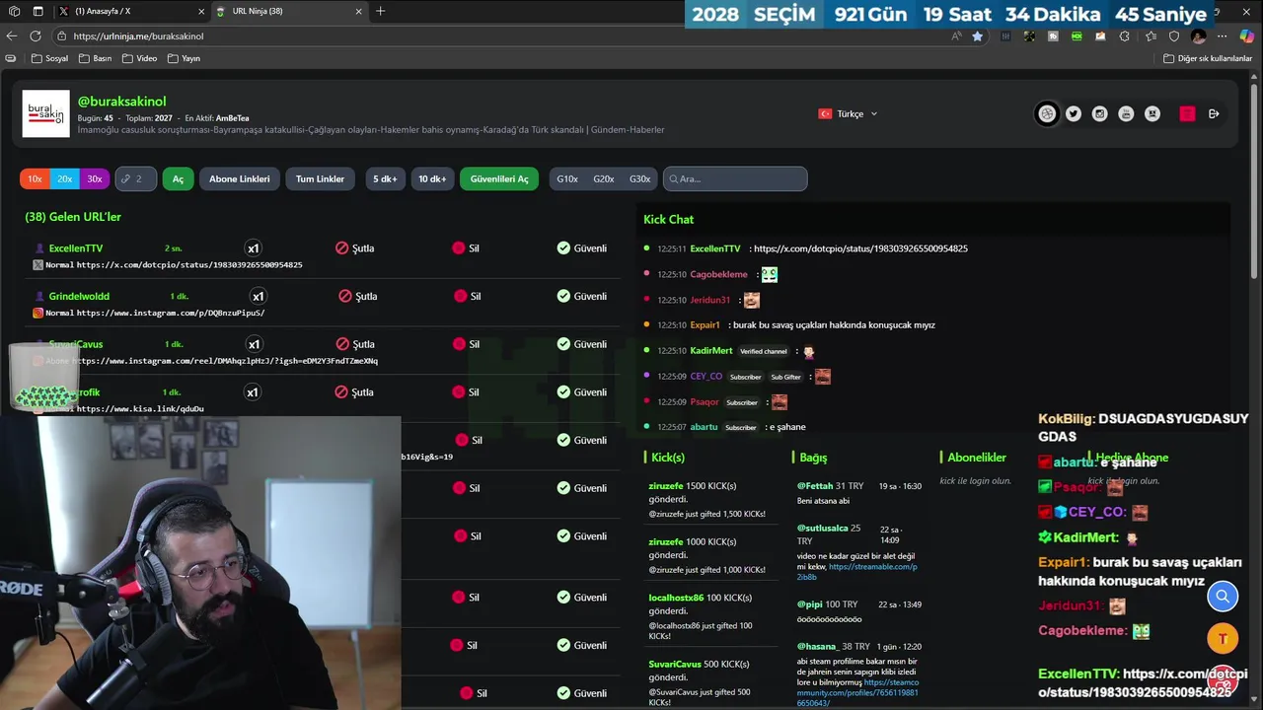This screenshot has height=710, width=1263.
Task: Open the Basın bookmarks folder
Action: click(x=95, y=58)
